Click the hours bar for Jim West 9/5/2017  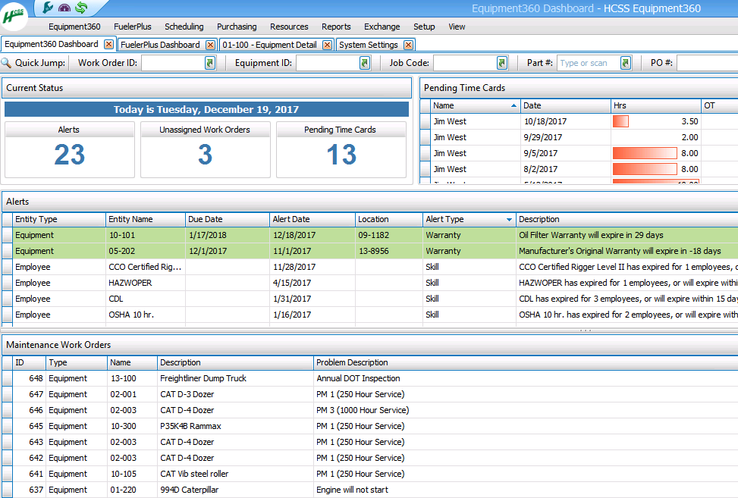click(645, 153)
